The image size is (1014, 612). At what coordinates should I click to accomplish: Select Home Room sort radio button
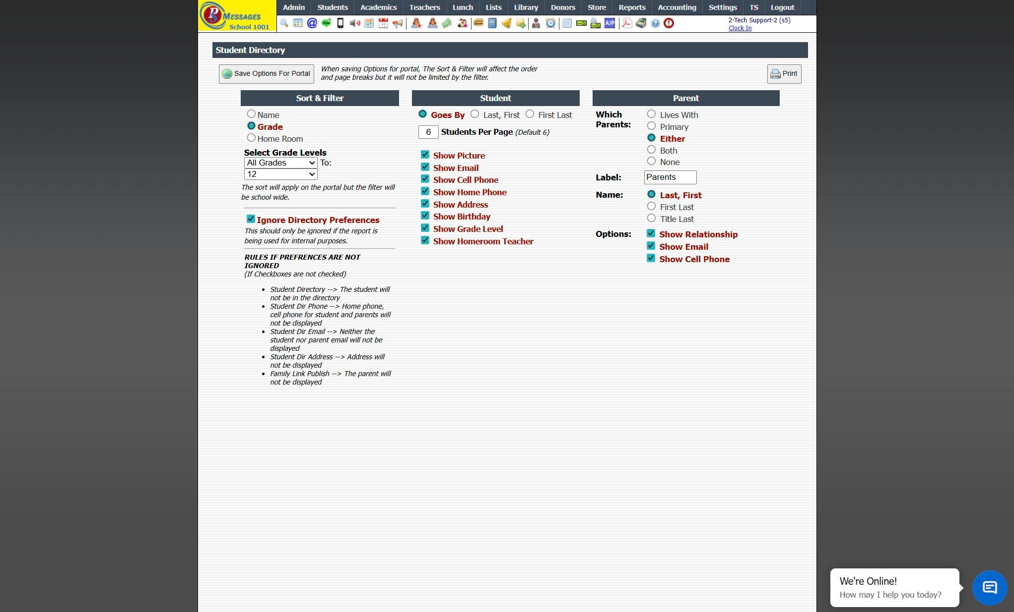[251, 138]
